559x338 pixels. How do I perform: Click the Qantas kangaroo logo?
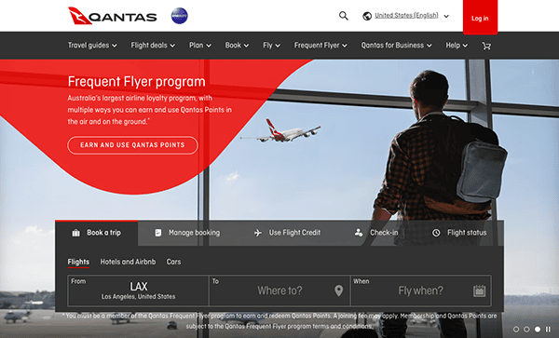pos(113,16)
